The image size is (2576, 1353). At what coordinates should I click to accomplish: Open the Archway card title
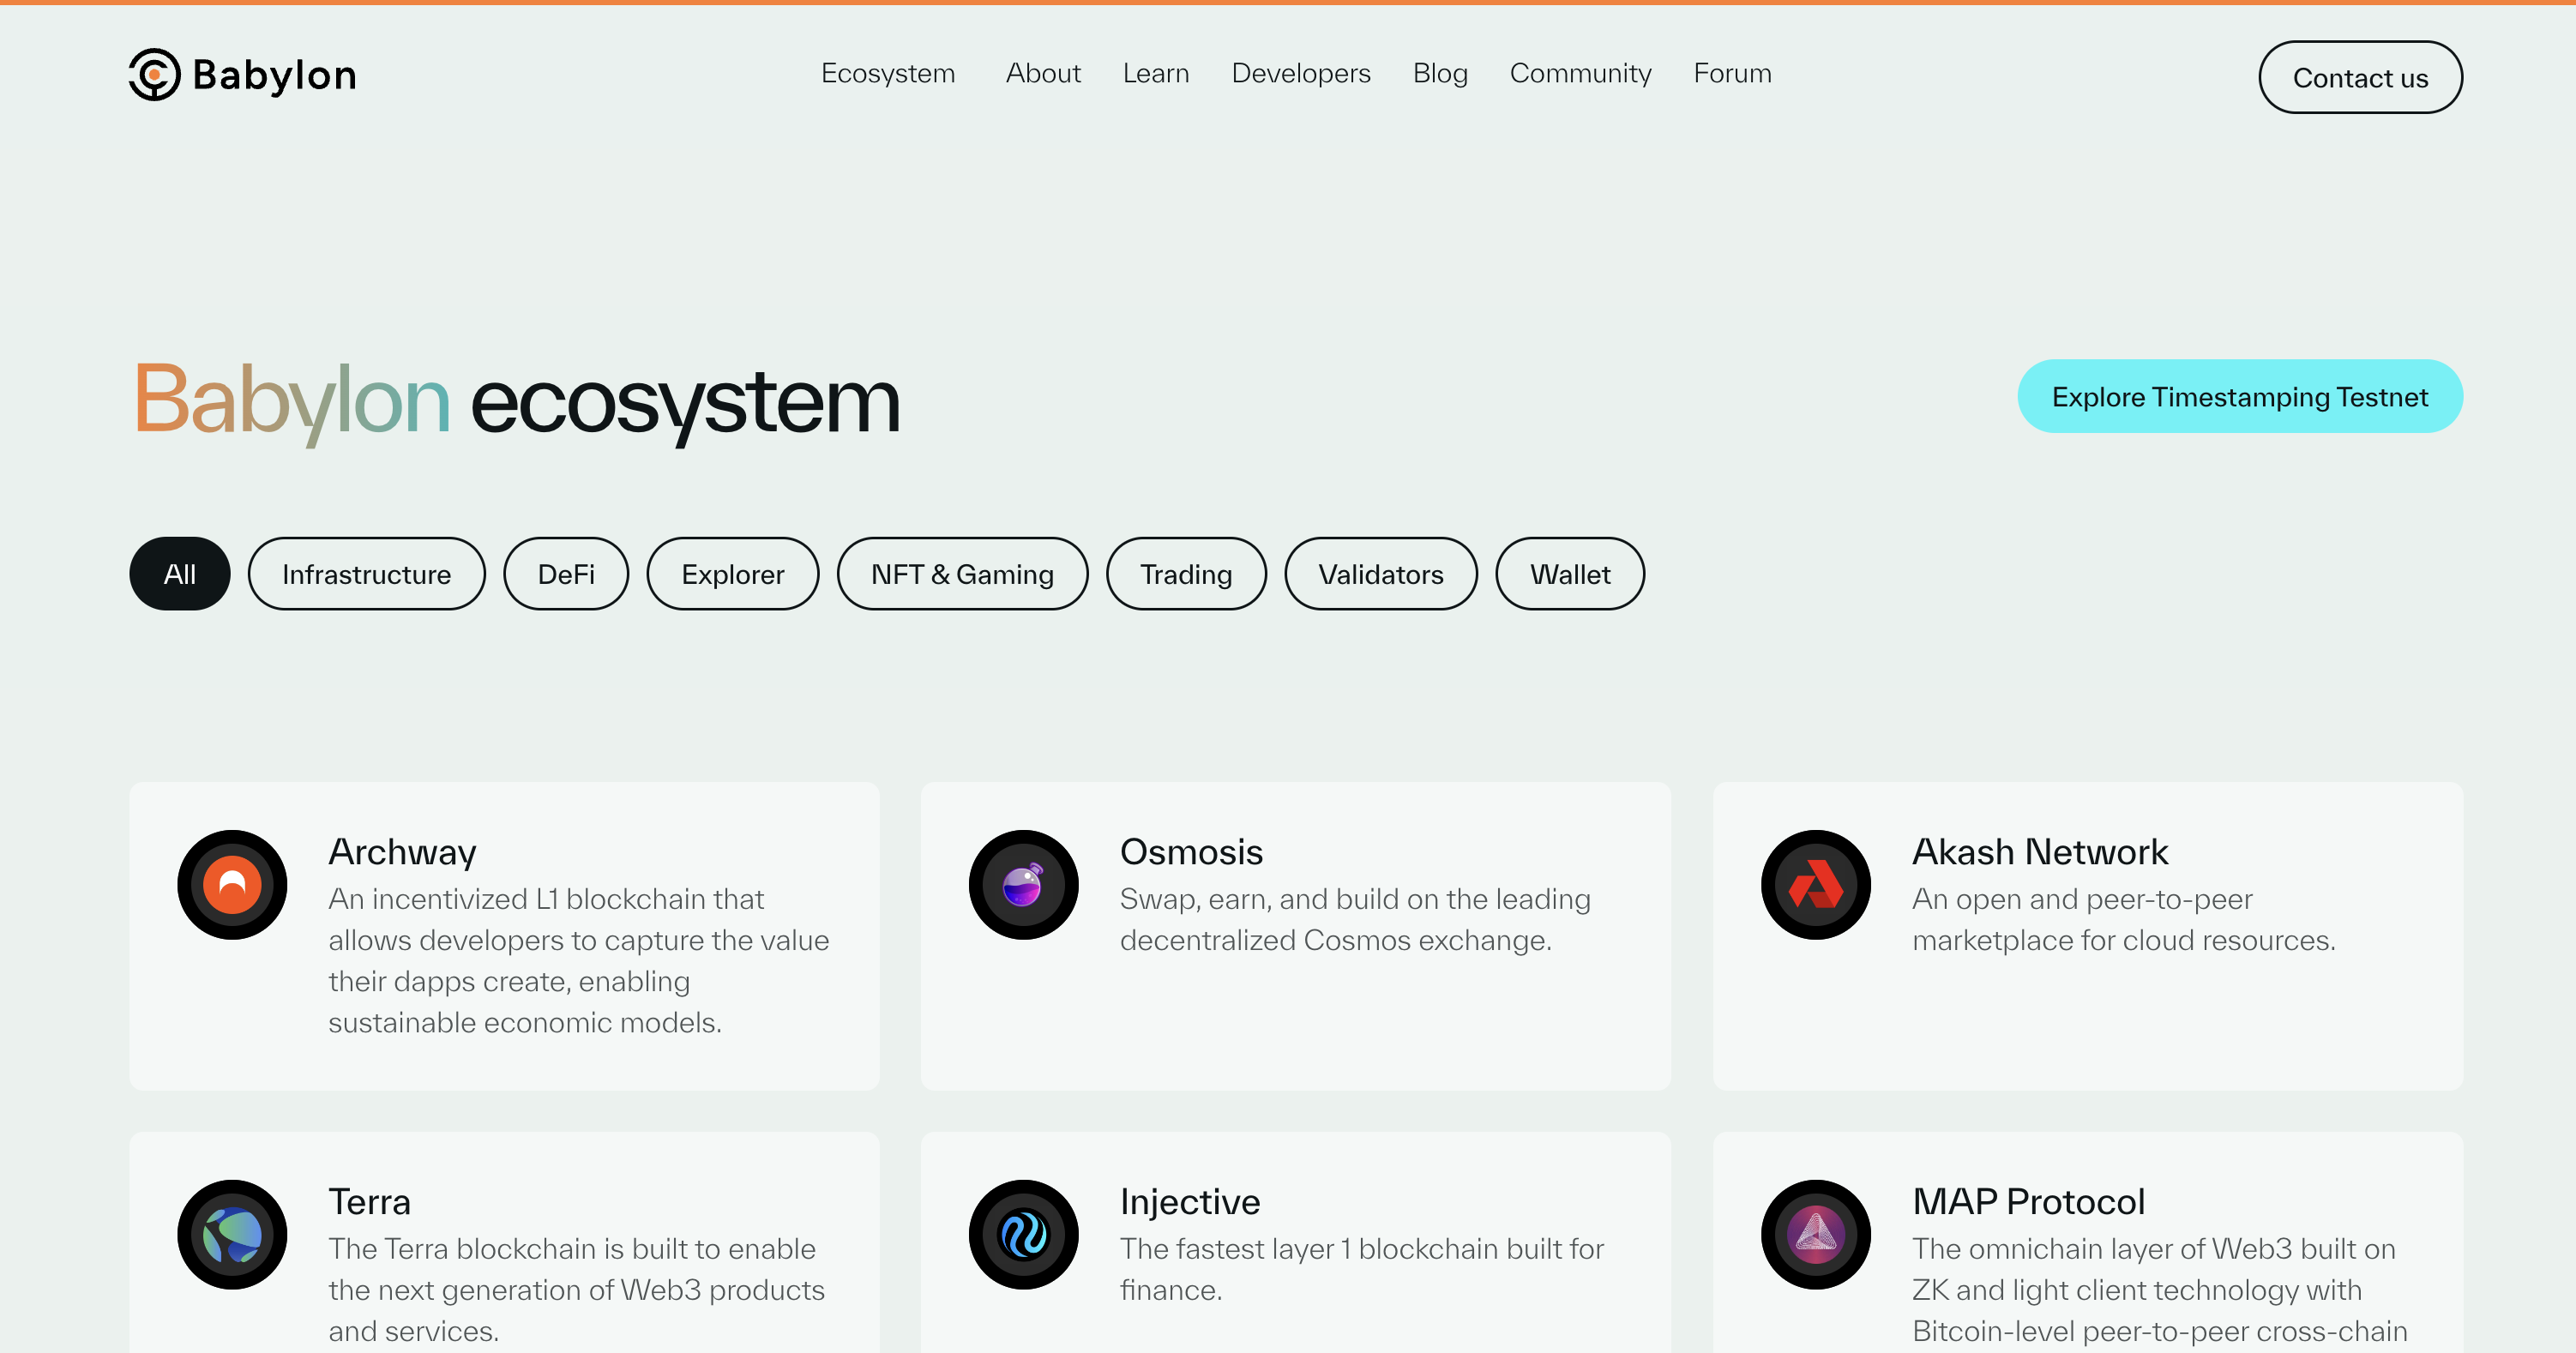pos(402,852)
